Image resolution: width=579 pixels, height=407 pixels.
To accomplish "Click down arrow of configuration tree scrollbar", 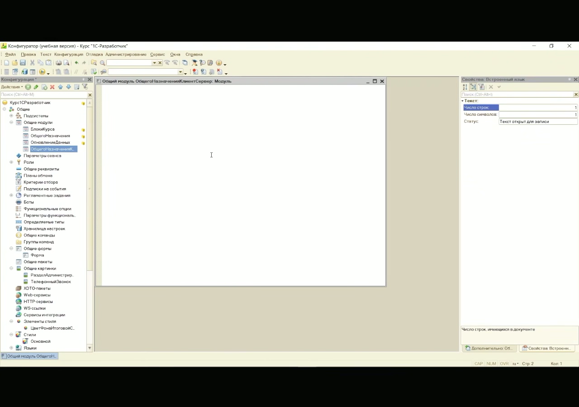I will tap(90, 348).
